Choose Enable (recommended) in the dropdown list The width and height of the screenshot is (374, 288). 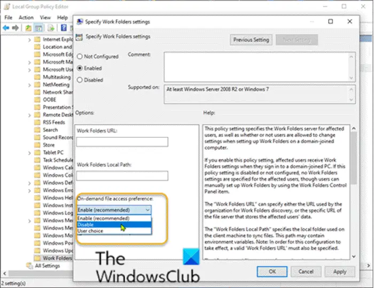pyautogui.click(x=114, y=219)
